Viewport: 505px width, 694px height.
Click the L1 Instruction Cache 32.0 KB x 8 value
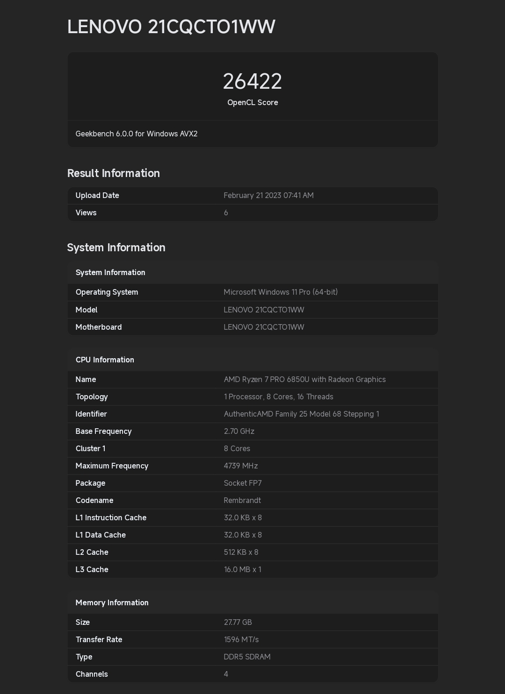coord(243,517)
